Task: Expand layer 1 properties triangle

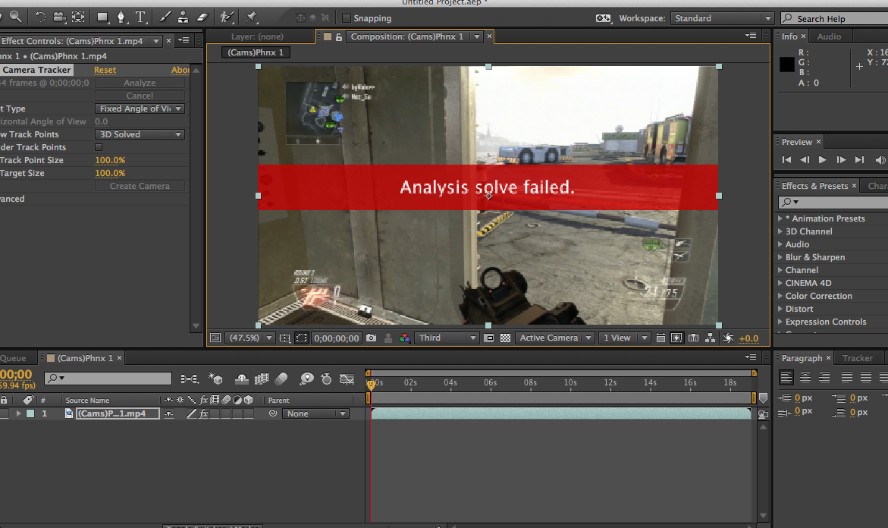Action: coord(18,413)
